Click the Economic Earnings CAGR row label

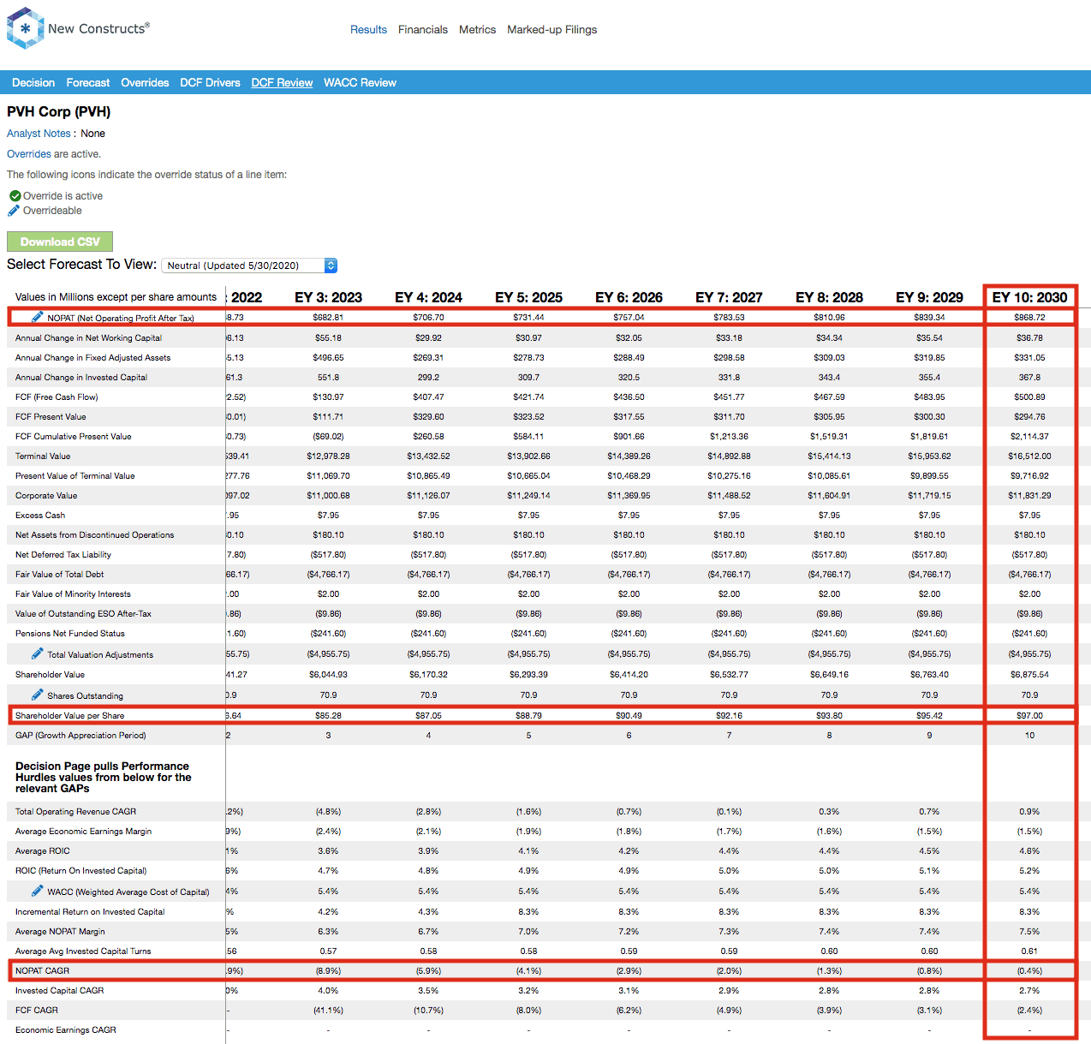(66, 1029)
